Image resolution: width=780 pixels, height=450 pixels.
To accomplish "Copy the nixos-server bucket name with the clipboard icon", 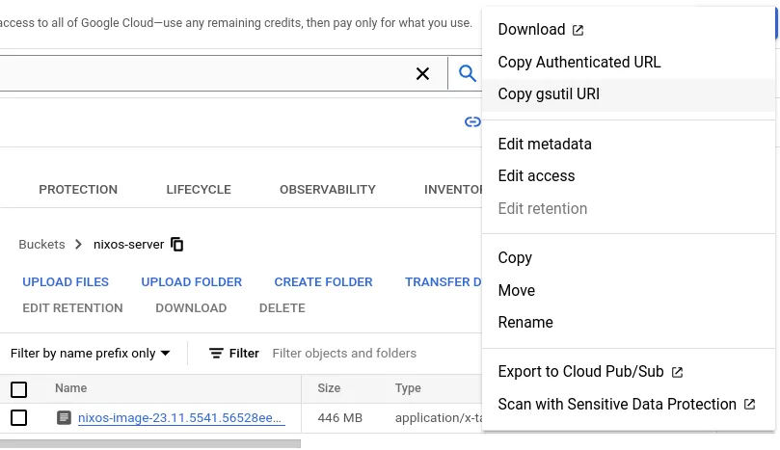I will 177,244.
